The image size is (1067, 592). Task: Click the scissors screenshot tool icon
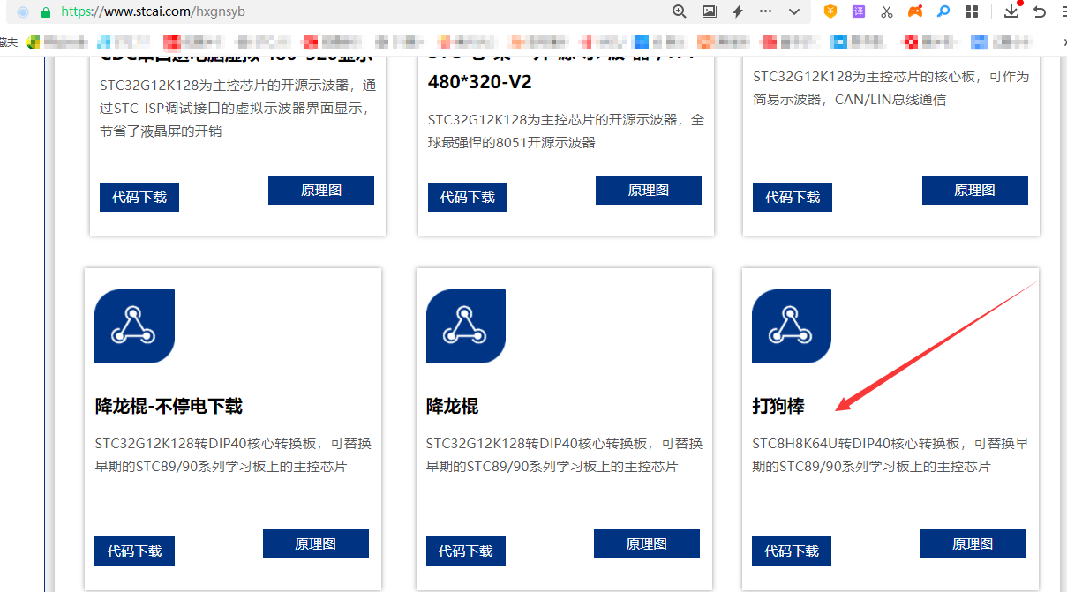click(x=887, y=11)
